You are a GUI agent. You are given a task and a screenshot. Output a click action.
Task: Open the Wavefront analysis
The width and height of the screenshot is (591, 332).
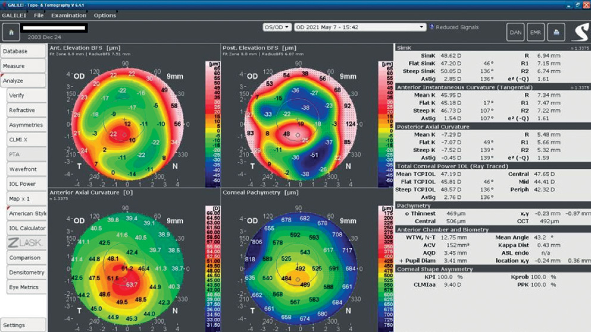[26, 169]
